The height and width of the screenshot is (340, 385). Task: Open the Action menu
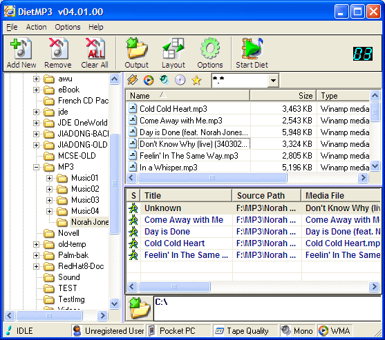coord(36,27)
